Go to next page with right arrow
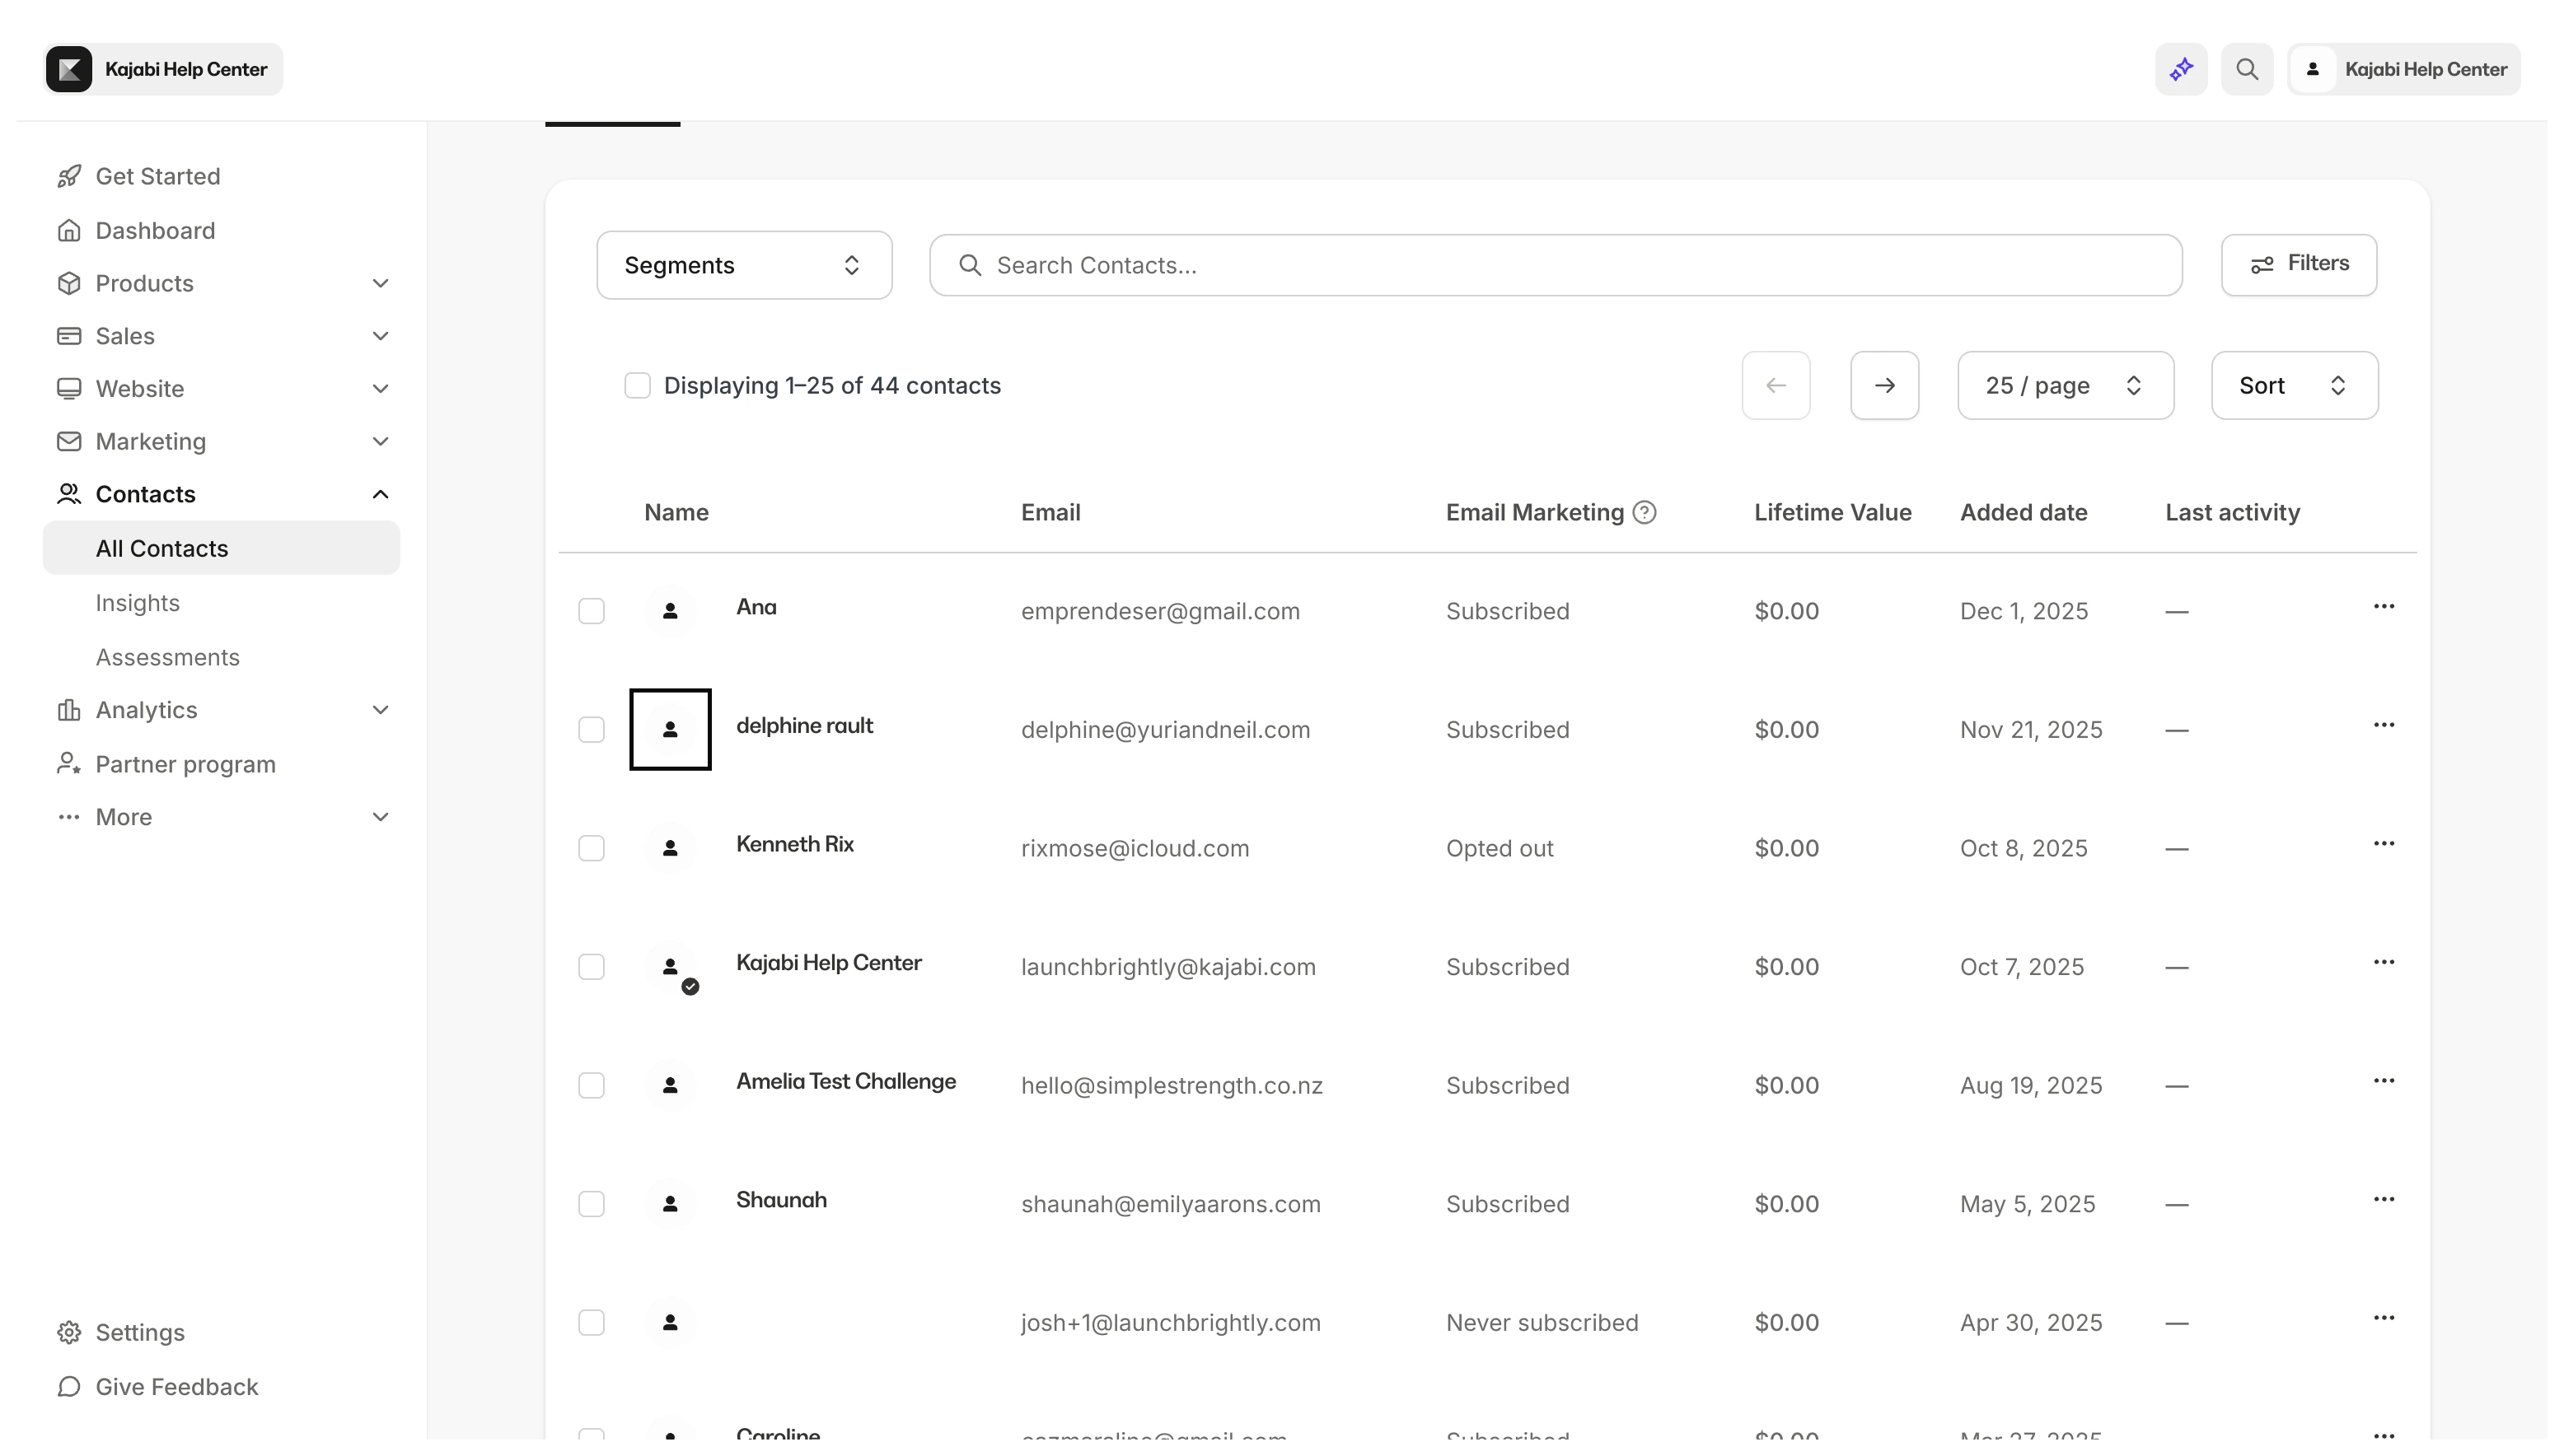The width and height of the screenshot is (2564, 1456). 1885,385
